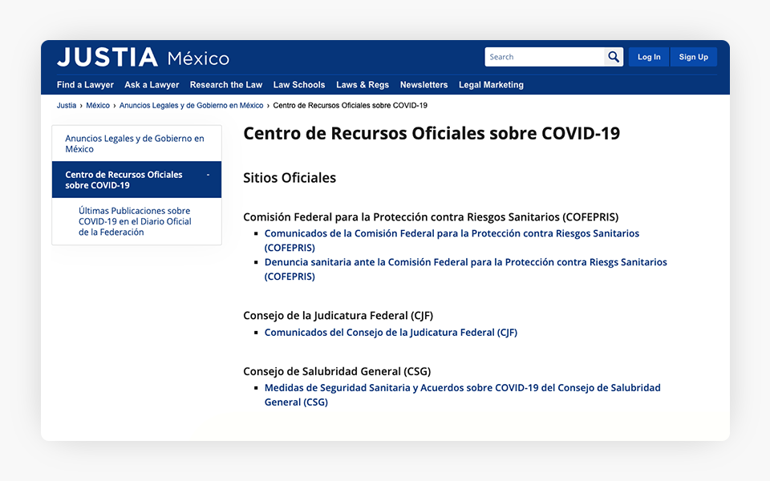
Task: Open Comunicados del Consejo de la Judicatura Federal
Action: coord(391,333)
